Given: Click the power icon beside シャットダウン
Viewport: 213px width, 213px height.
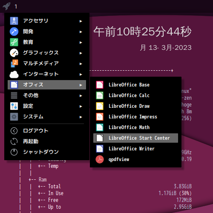Looking at the screenshot, I should 14,152.
